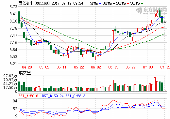Viewport: 170px width, 119px height.
Task: Click the RSI_C:58.31 indicator value
Action: coord(76,96)
